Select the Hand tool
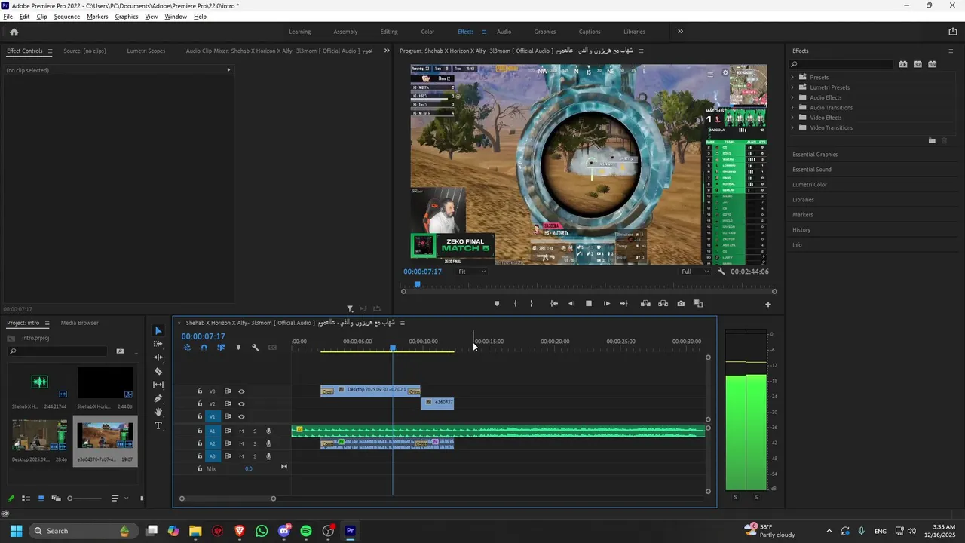 158,412
